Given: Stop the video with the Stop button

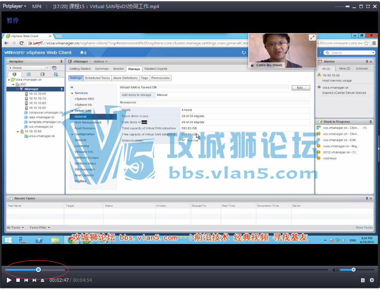Looking at the screenshot, I should click(18, 280).
